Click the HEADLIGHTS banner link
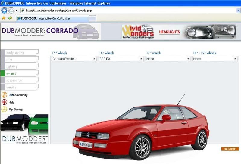 169,32
